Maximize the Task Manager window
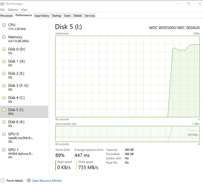The width and height of the screenshot is (203, 184). click(x=189, y=4)
